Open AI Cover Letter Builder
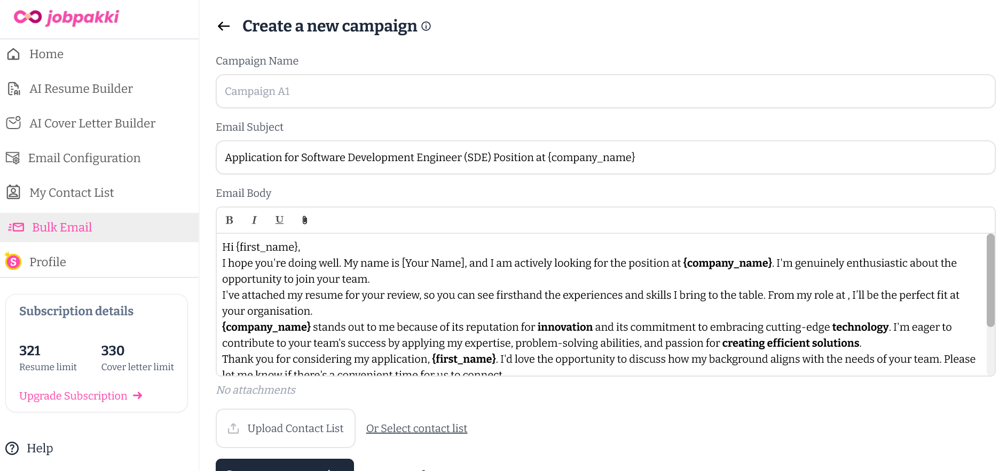The image size is (1007, 471). click(x=92, y=124)
